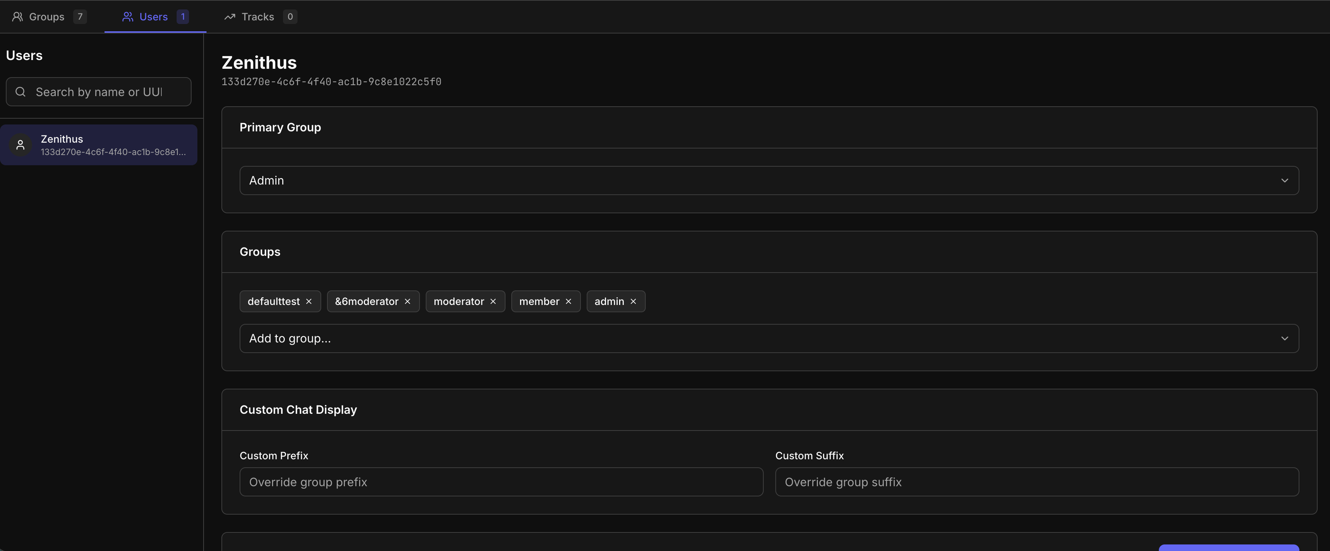The height and width of the screenshot is (551, 1330).
Task: Click the Primary Group dropdown chevron
Action: pyautogui.click(x=1284, y=181)
